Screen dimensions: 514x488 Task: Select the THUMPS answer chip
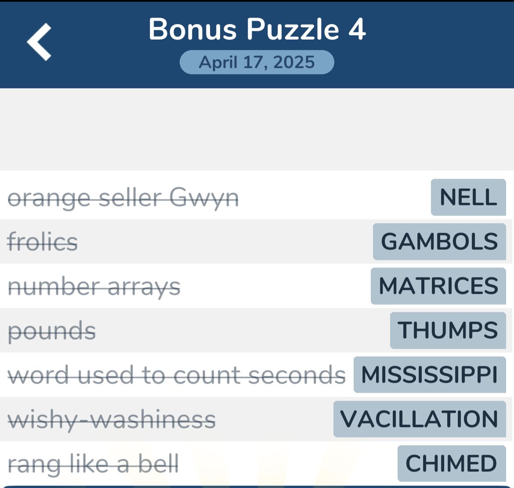tap(447, 331)
